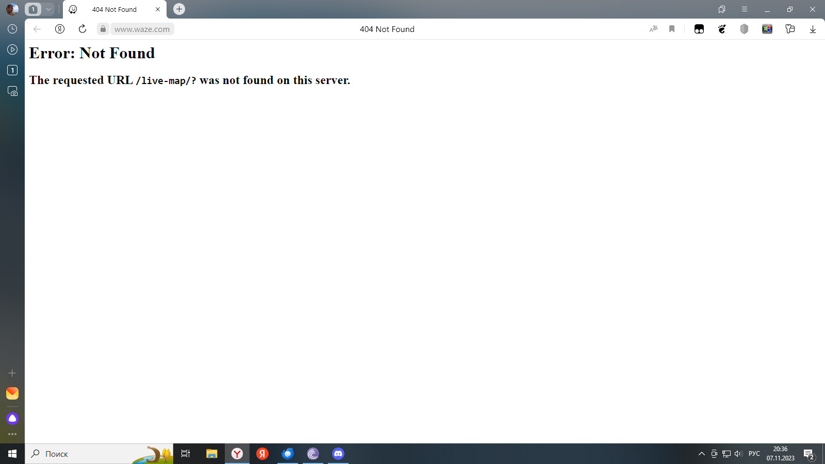This screenshot has height=464, width=825.
Task: Open Yandex Mail from sidebar
Action: [12, 393]
